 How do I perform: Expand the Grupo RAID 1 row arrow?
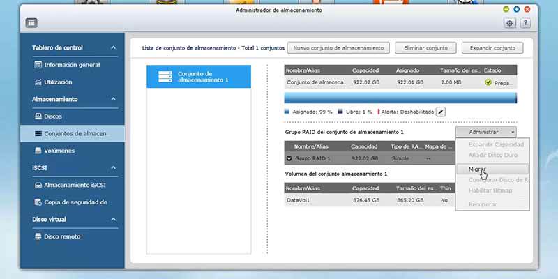point(289,158)
